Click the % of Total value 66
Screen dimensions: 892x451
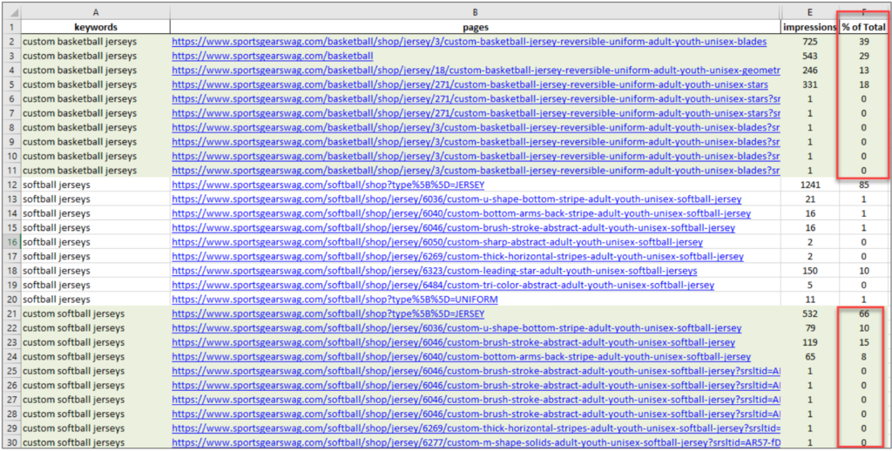tap(863, 313)
